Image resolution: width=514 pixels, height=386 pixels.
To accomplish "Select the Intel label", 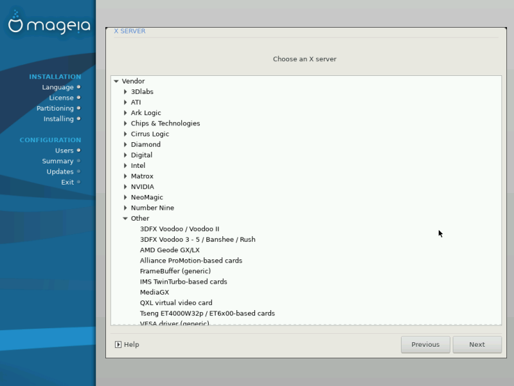I will (138, 165).
